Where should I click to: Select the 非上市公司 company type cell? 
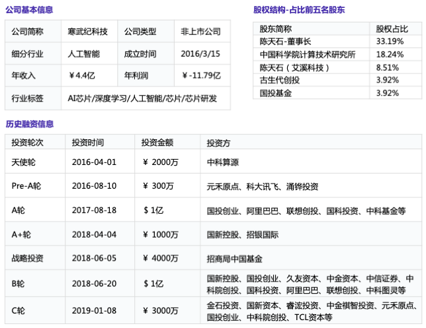[200, 32]
